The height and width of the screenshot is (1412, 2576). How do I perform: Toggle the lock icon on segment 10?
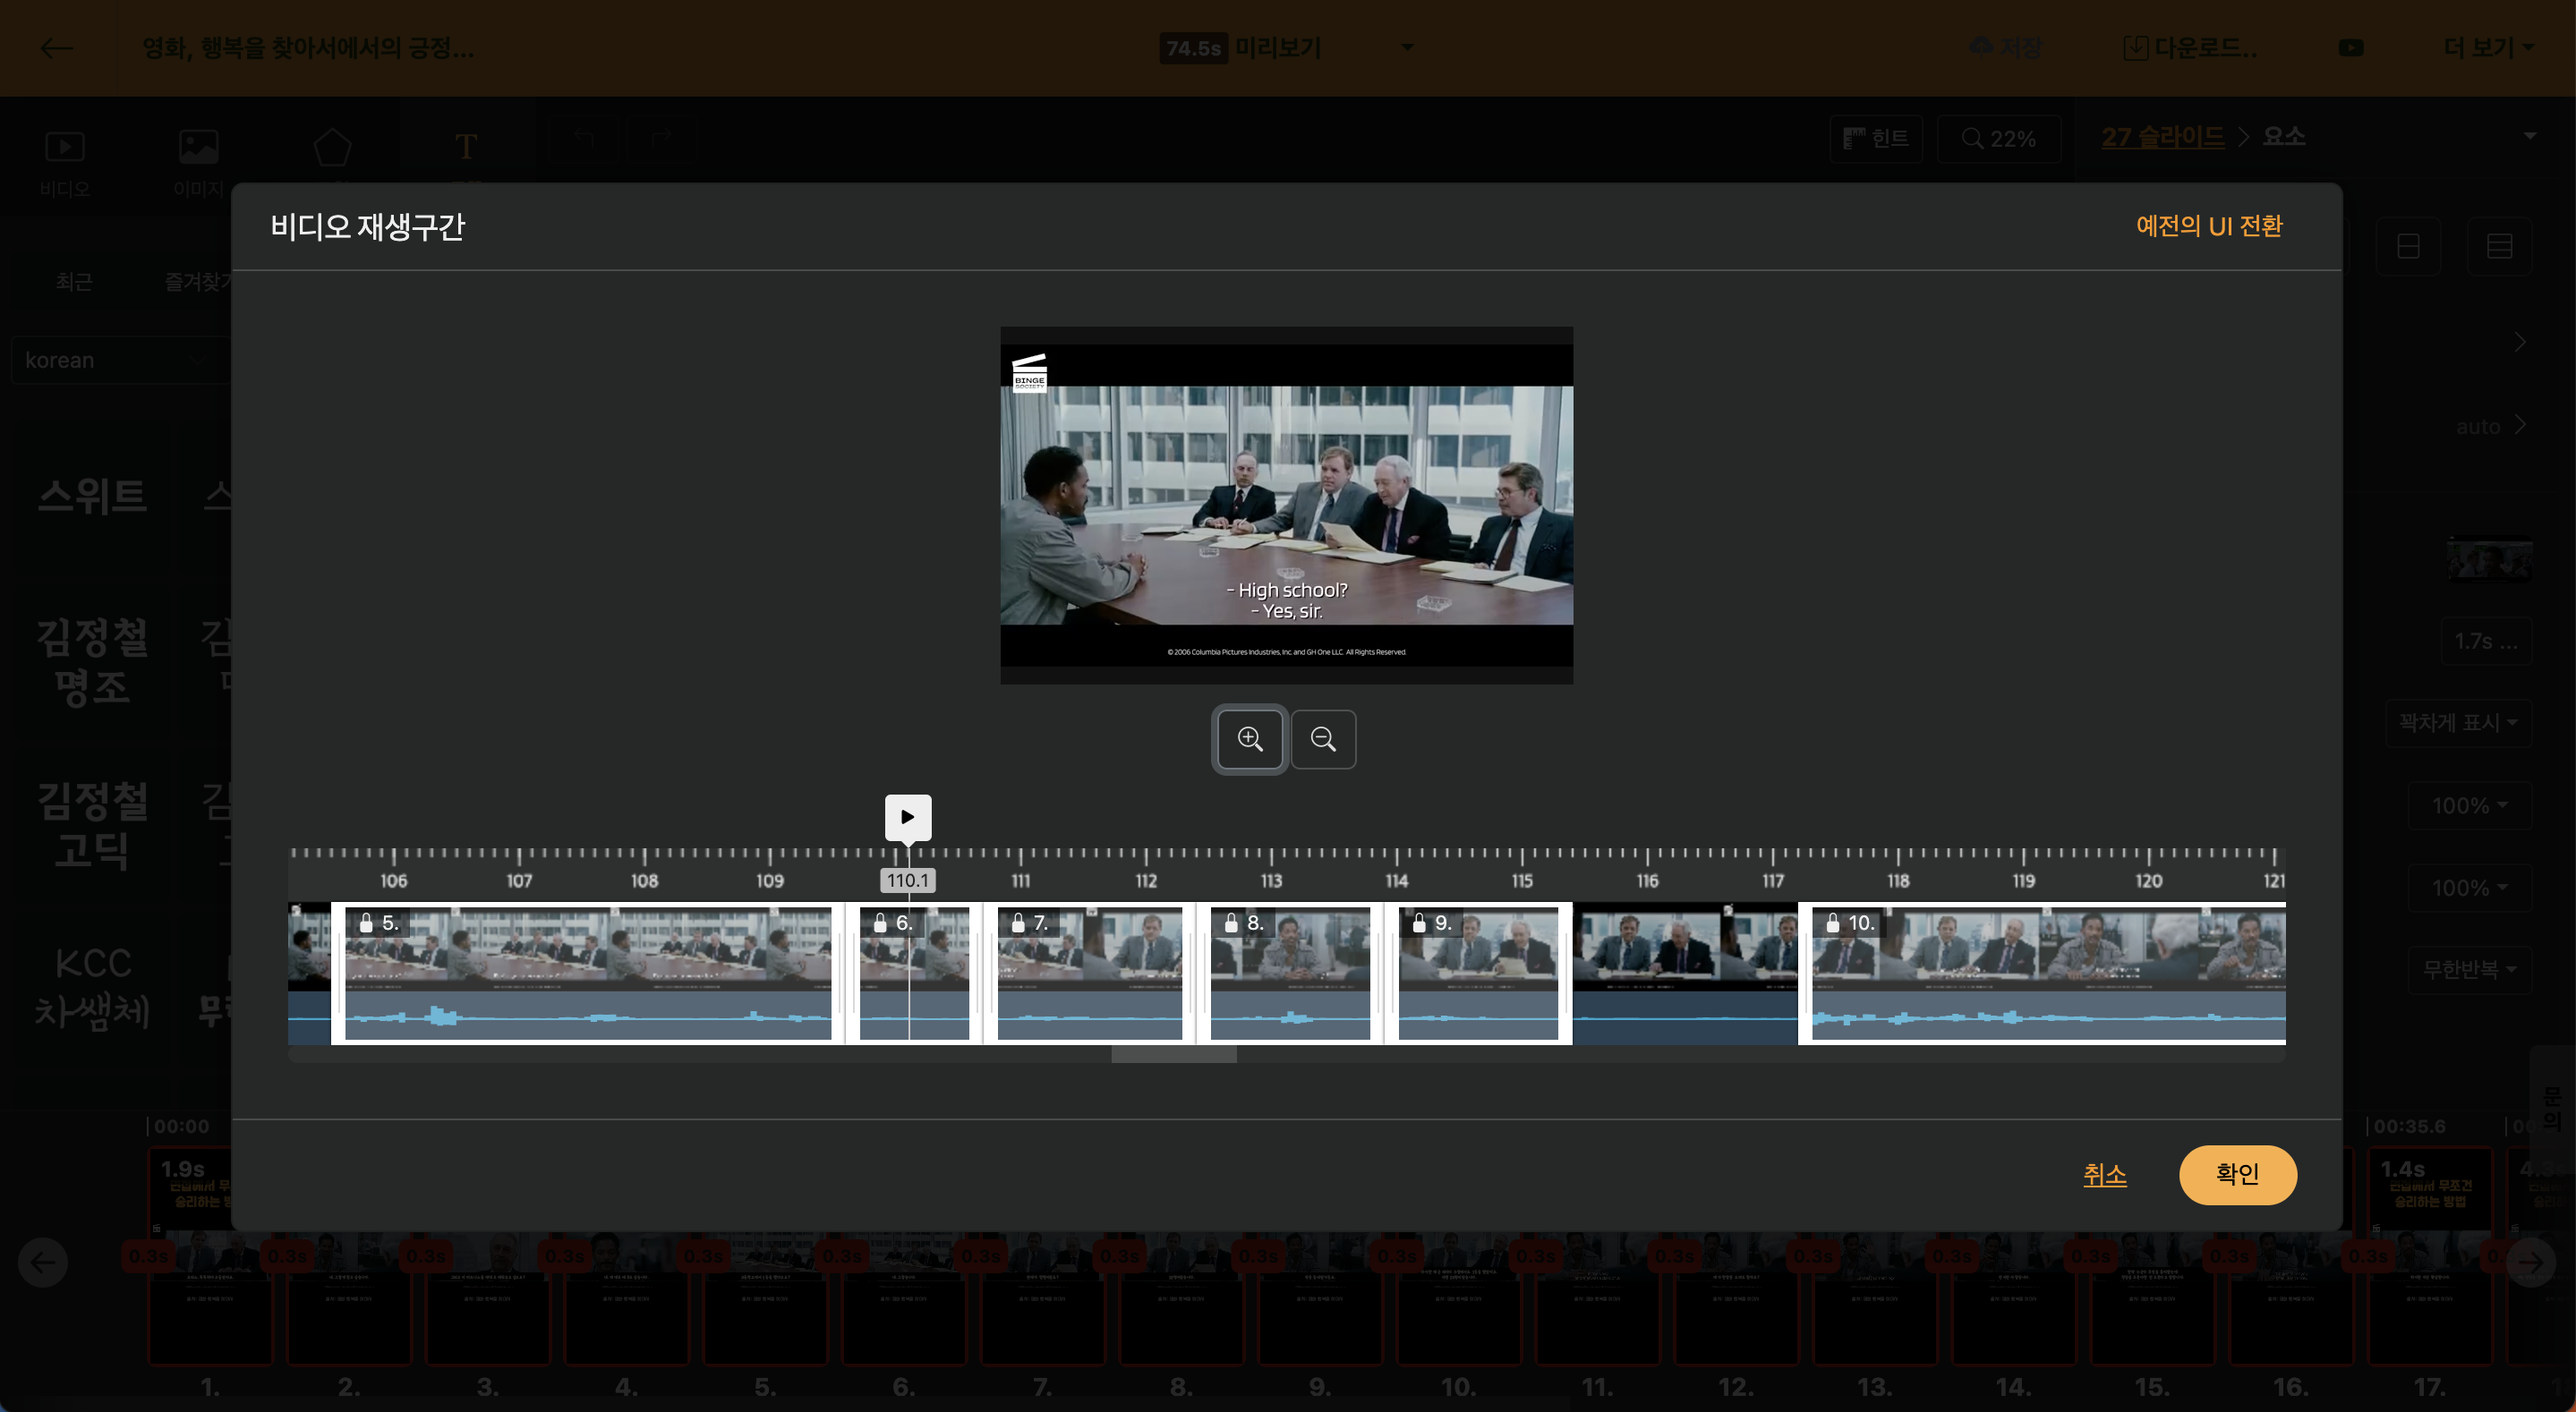1832,923
